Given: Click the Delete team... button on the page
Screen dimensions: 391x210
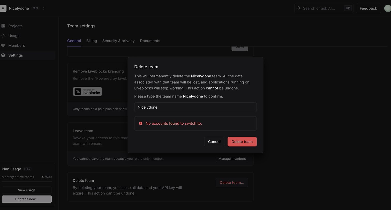Looking at the screenshot, I should click(x=232, y=182).
